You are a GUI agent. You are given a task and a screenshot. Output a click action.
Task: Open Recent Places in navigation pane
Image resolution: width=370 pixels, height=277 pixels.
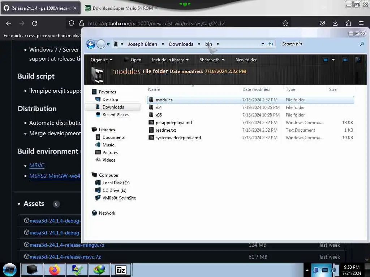click(x=115, y=114)
